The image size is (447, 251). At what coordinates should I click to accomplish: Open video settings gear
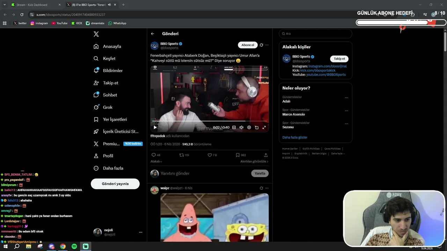coord(249,127)
